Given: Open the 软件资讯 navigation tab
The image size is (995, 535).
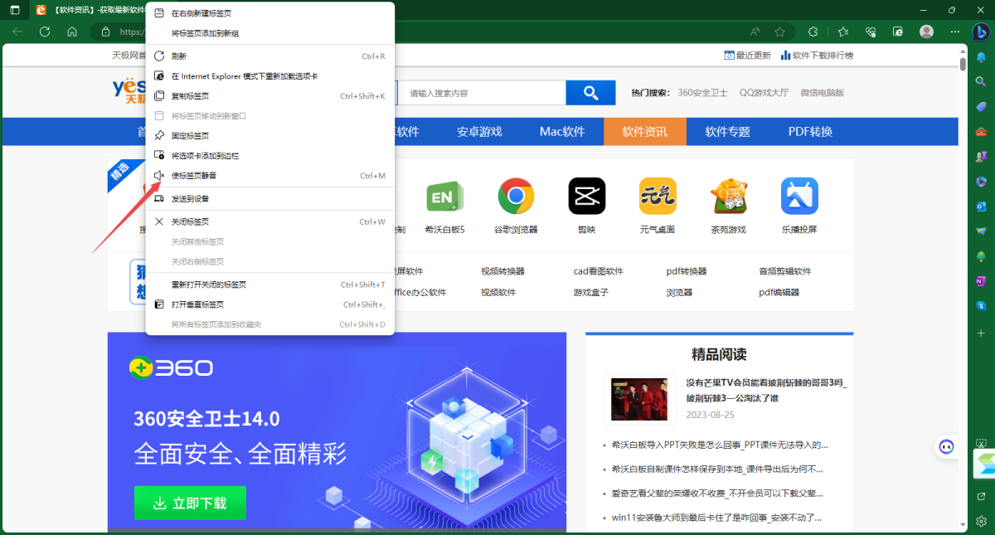Looking at the screenshot, I should pyautogui.click(x=645, y=131).
